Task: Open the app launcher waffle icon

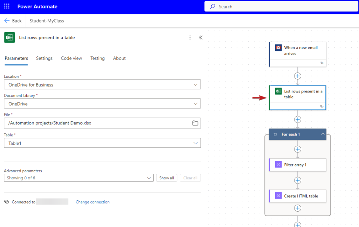Action: pyautogui.click(x=7, y=6)
